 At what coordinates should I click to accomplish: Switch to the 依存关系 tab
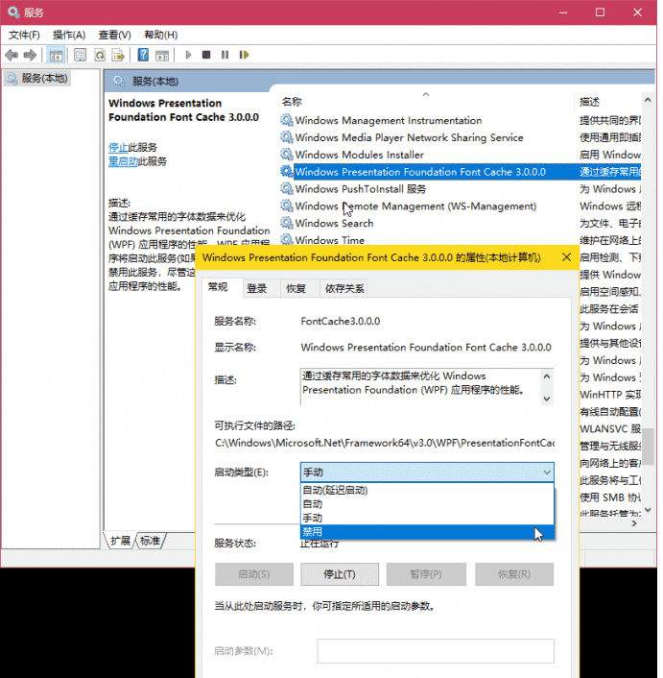(344, 288)
